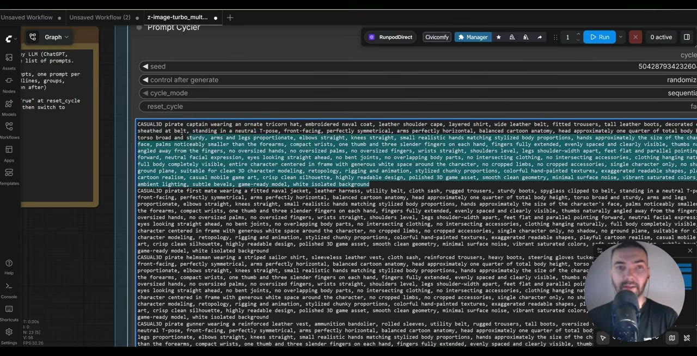Open the Models sidebar panel
The height and width of the screenshot is (356, 697).
(x=9, y=107)
